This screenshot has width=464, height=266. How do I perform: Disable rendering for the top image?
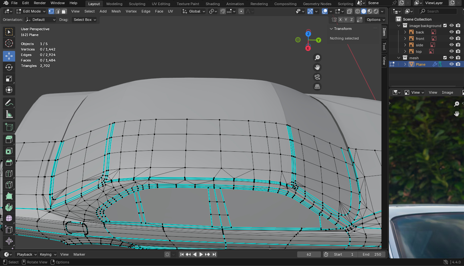pyautogui.click(x=458, y=52)
